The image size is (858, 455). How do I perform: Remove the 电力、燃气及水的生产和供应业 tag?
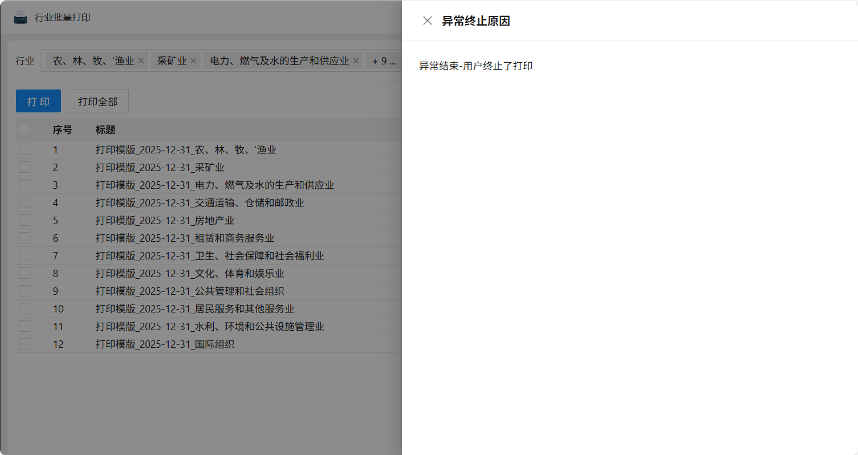356,60
